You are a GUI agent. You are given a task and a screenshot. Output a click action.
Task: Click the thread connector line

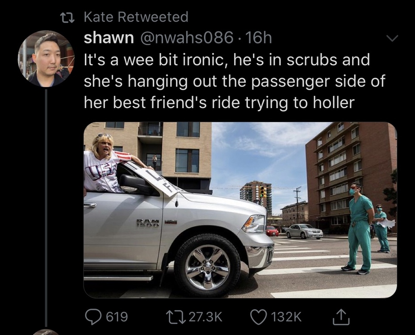(46, 208)
